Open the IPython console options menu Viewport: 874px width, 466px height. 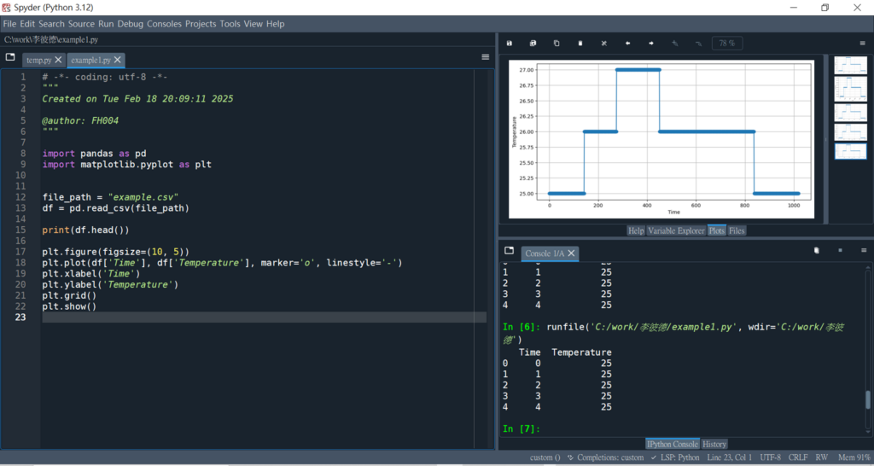[x=862, y=251]
